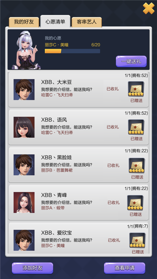Click the letter icon in XBB、黑脸娃 row
The height and width of the screenshot is (279, 157).
[137, 165]
